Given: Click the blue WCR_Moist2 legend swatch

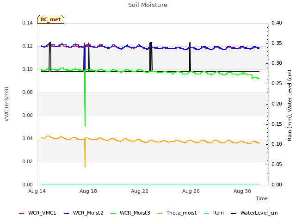Looking at the screenshot, I should [x=67, y=214].
